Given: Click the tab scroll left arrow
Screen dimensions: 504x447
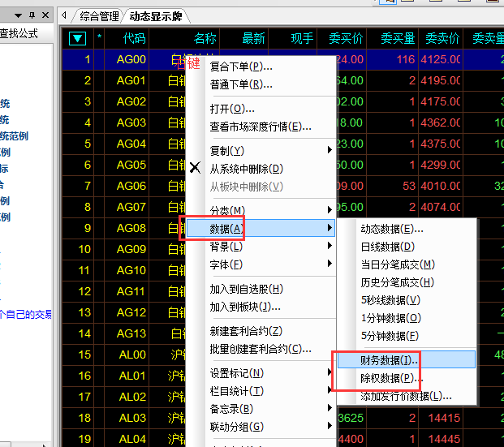Looking at the screenshot, I should [65, 15].
